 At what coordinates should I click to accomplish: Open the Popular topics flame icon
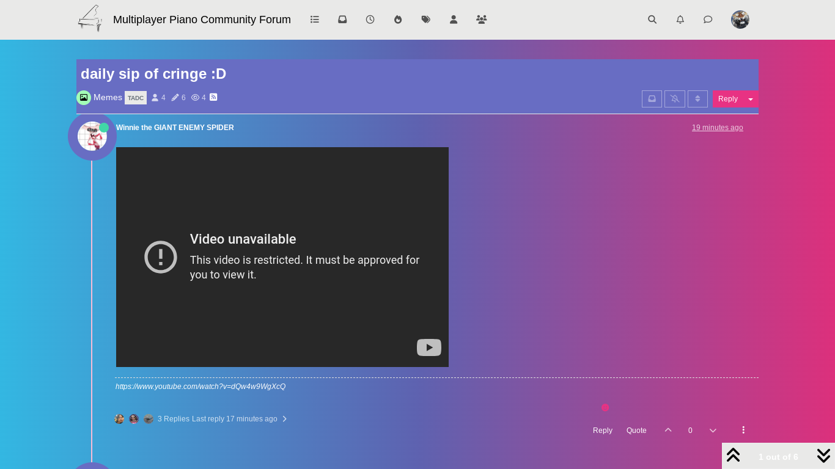click(398, 20)
